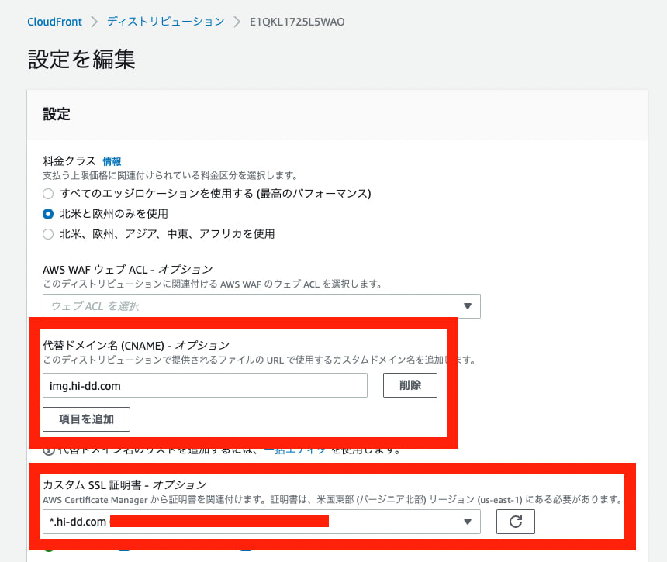This screenshot has width=667, height=562.
Task: Open the custom SSL certificate selector showing *.hi-dd.com
Action: (261, 522)
